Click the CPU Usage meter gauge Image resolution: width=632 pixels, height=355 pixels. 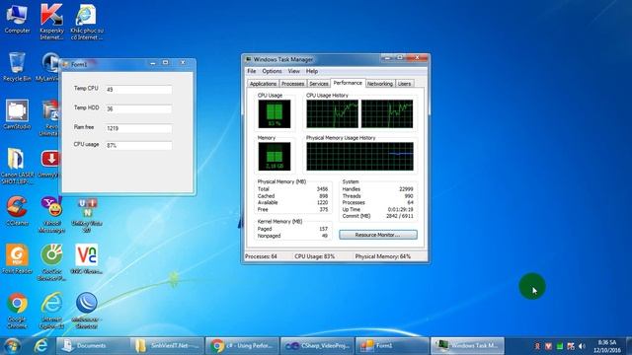(275, 114)
